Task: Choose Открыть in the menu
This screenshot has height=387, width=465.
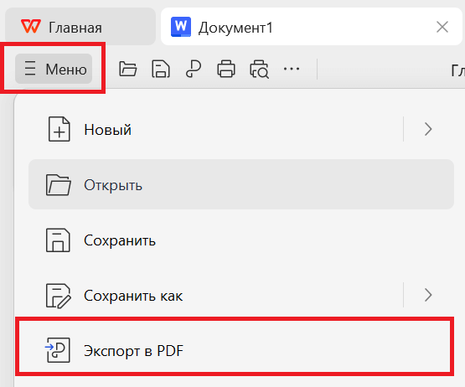Action: pyautogui.click(x=241, y=184)
